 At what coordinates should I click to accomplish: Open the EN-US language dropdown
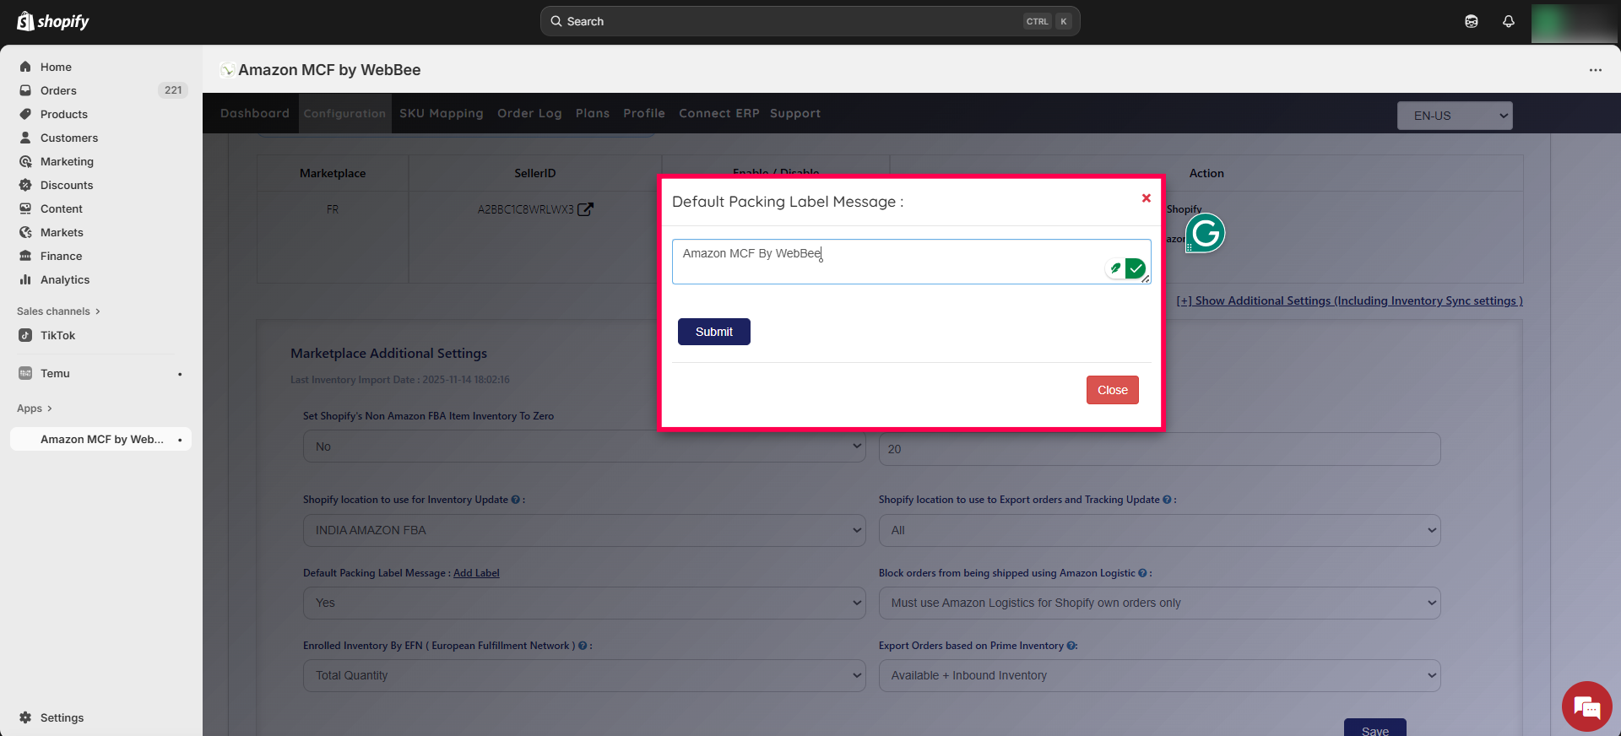[x=1455, y=116]
